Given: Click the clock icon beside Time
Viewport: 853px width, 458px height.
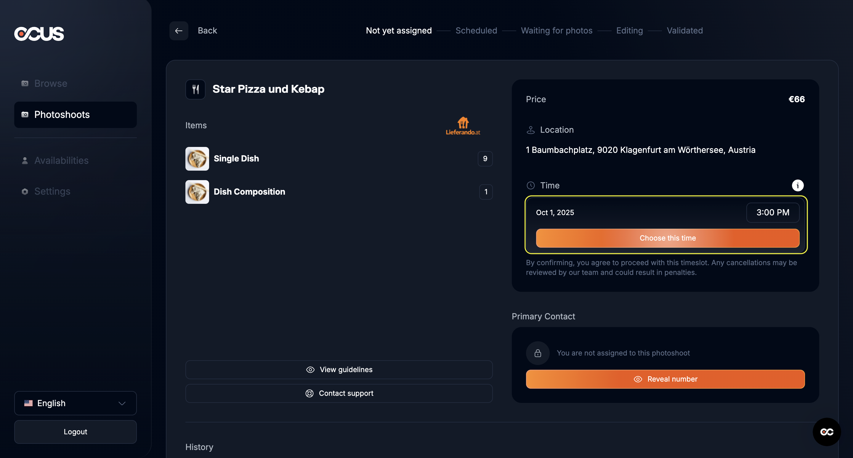Looking at the screenshot, I should pos(530,185).
